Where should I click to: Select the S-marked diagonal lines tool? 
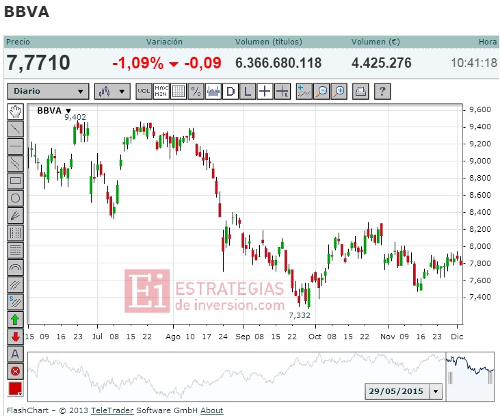pos(15,302)
